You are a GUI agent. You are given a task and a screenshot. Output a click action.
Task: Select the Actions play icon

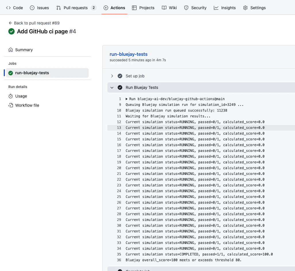[106, 8]
